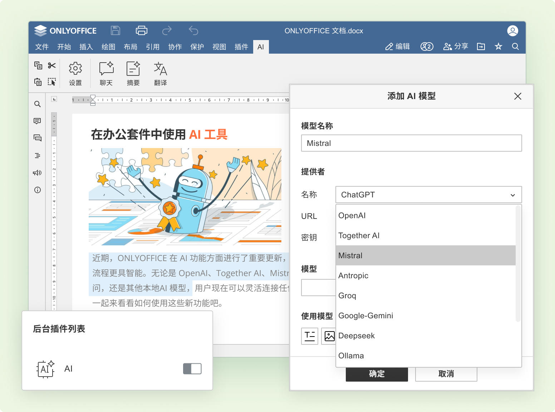Choose Google-Gemini in the provider list
This screenshot has width=555, height=412.
pos(426,315)
